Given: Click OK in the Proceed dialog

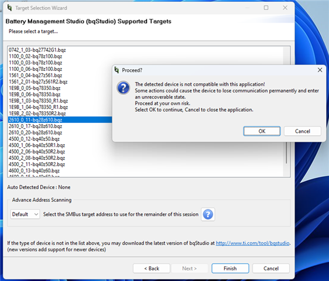Looking at the screenshot, I should 262,131.
